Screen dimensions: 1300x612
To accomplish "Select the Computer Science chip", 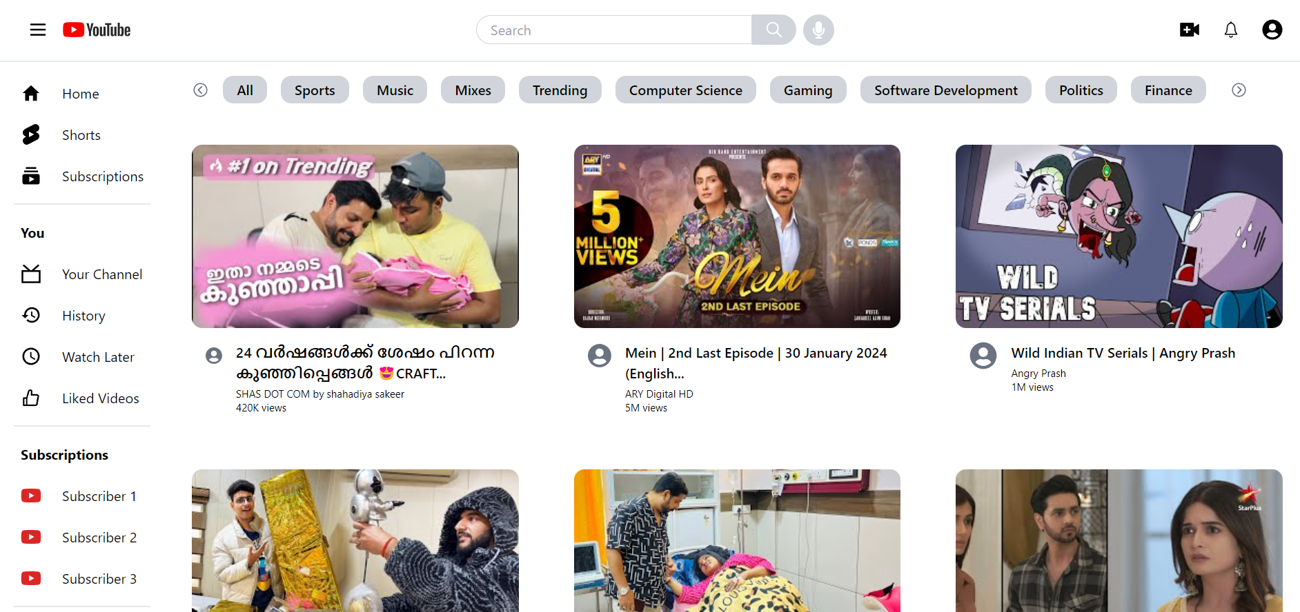I will (x=685, y=90).
